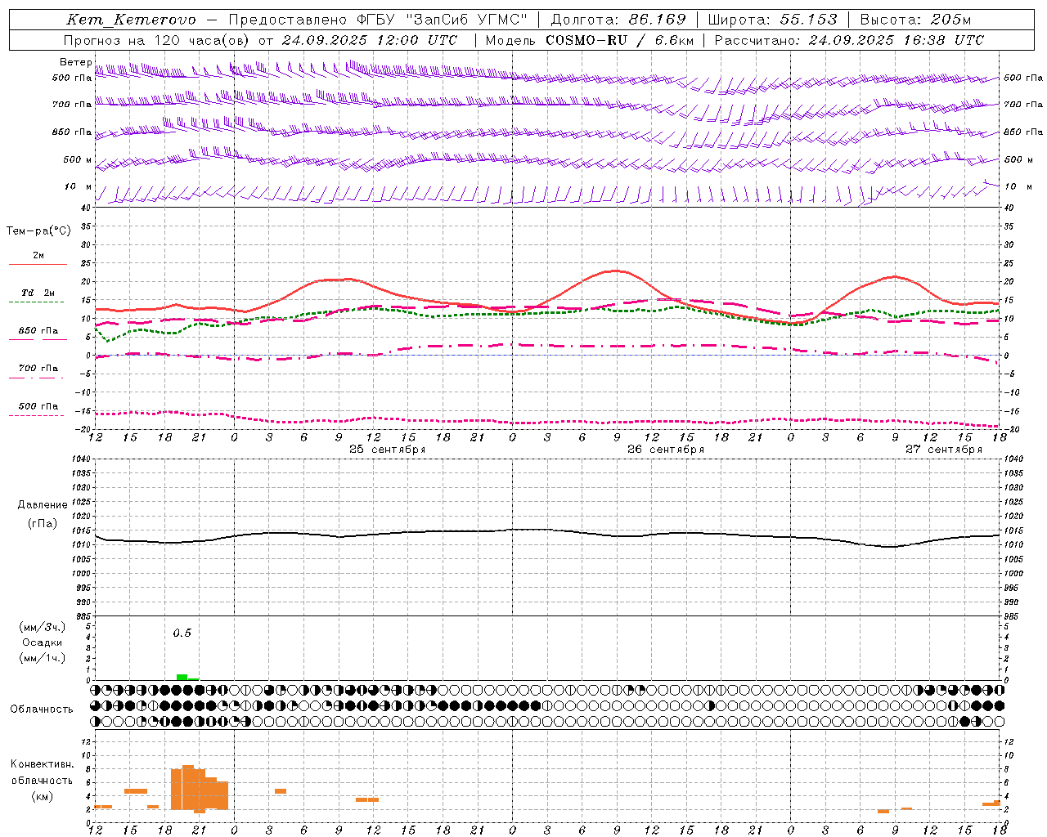Click the '700 гПа' entry in temperature legend

click(x=38, y=369)
